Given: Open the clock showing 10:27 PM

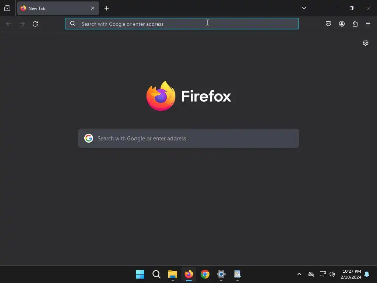Looking at the screenshot, I should point(351,274).
